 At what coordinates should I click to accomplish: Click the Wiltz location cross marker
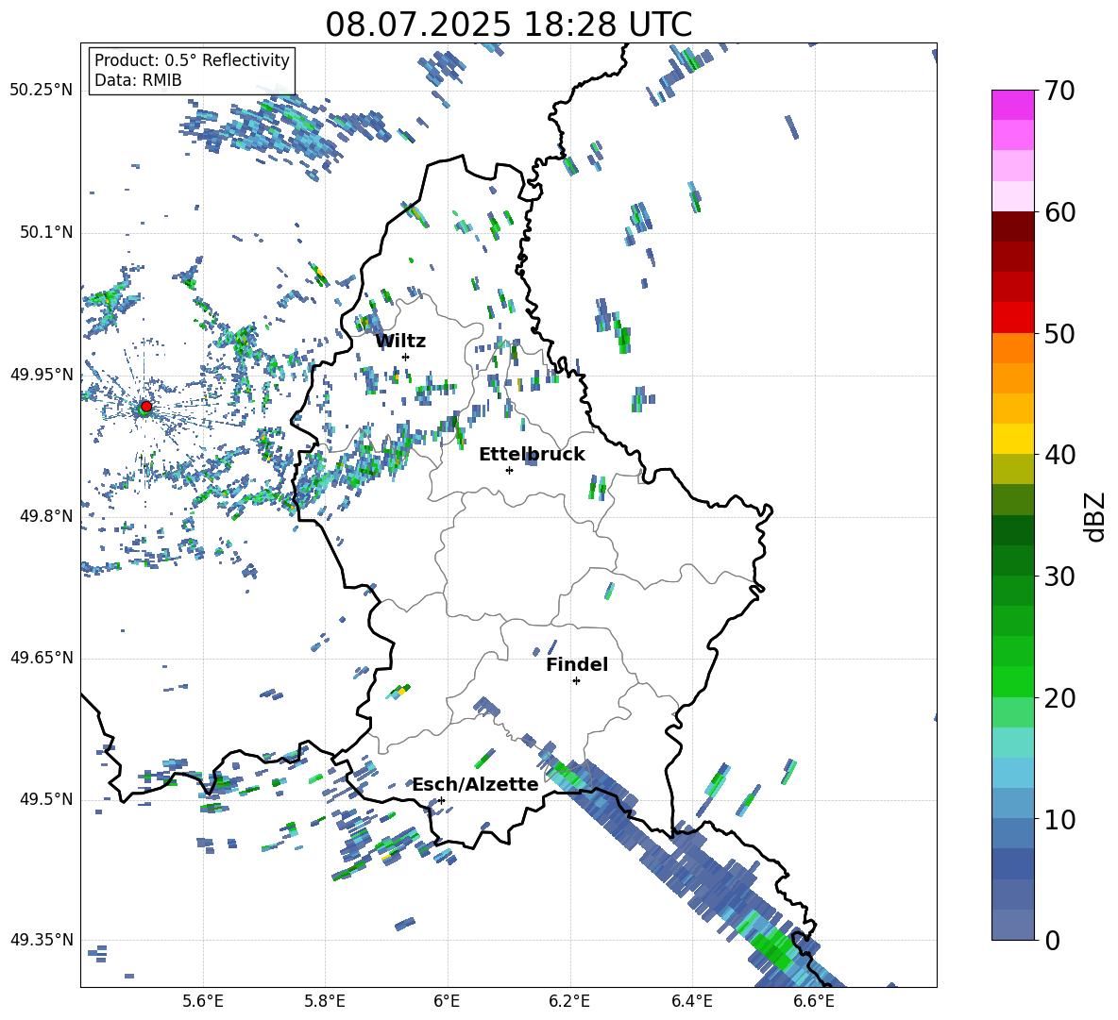pos(406,357)
